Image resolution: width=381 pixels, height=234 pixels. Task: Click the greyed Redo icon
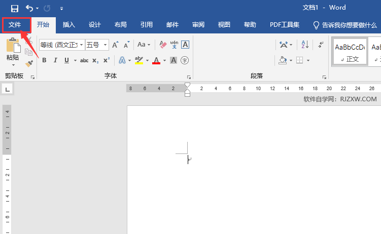pos(47,9)
